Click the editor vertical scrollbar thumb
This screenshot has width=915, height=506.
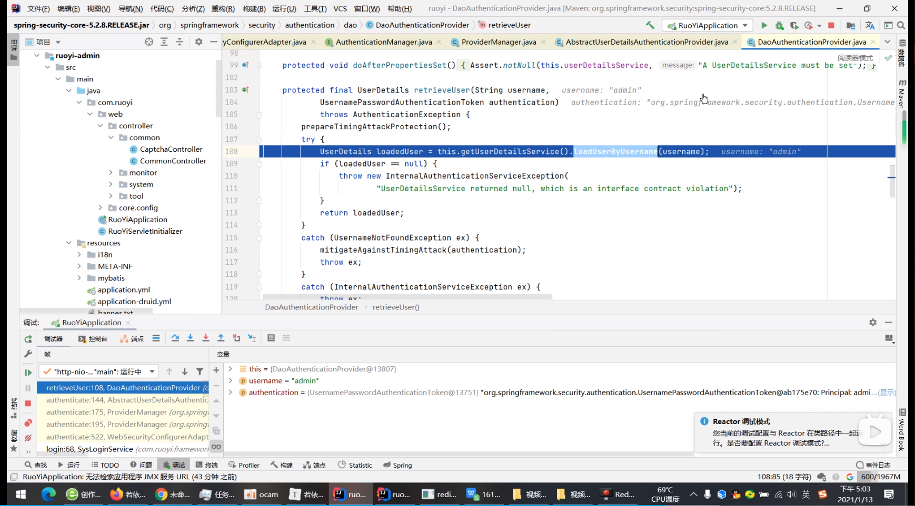tap(892, 181)
